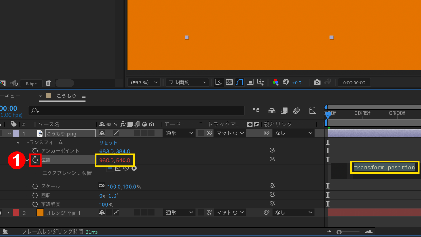Click the region of interest icon
Viewport: 421px width, 237px height.
coord(250,82)
